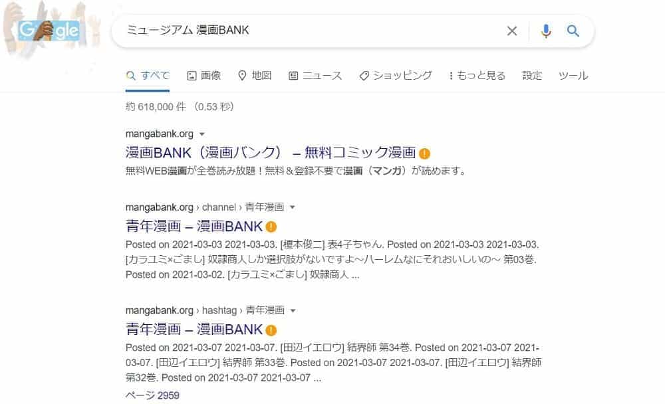Click snippet text 無料WEB漫画が全巻読み放題
Screen dimensions: 665x404
point(193,171)
